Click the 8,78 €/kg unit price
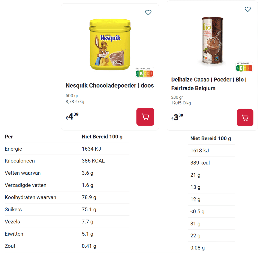This screenshot has height=254, width=276. click(75, 102)
